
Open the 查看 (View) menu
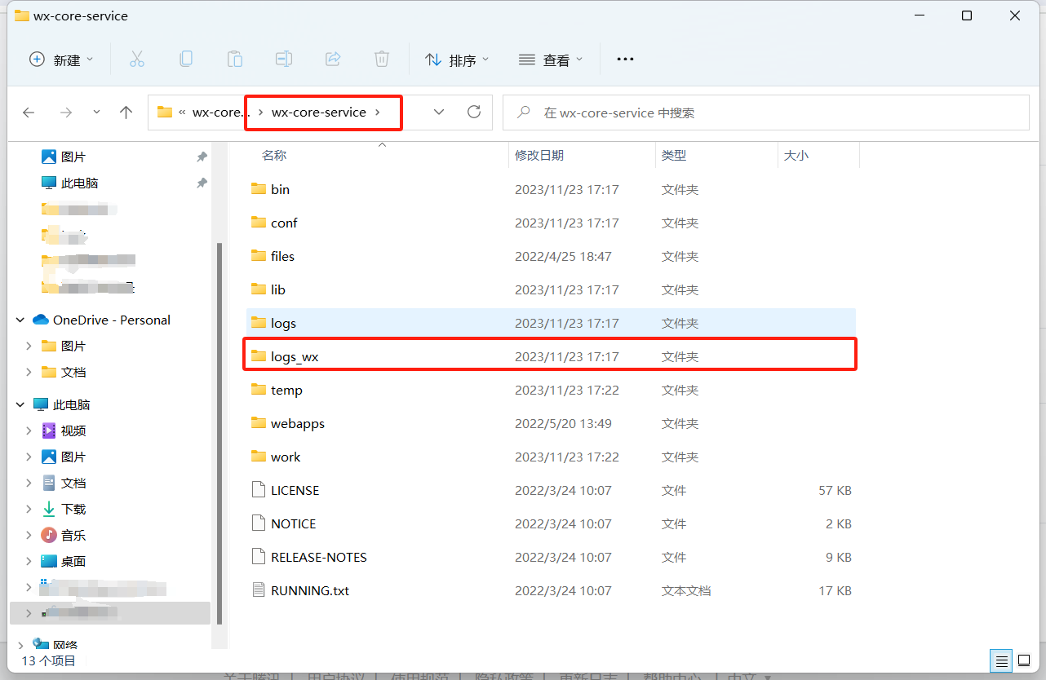(552, 60)
